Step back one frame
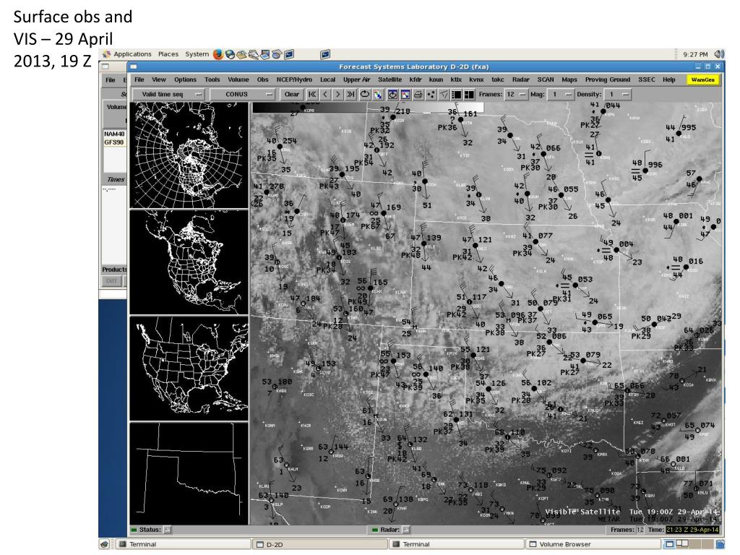The image size is (740, 555). 324,95
